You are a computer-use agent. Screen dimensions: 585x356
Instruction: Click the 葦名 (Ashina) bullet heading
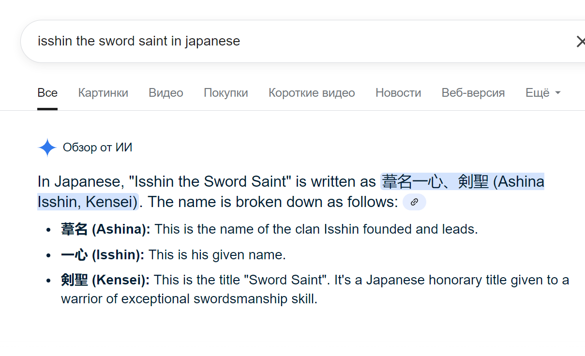pyautogui.click(x=105, y=229)
